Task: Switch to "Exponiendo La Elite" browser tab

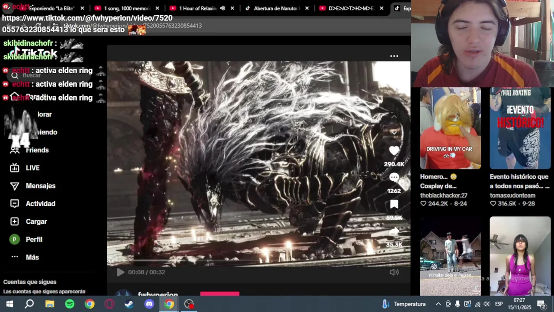Action: coord(52,8)
